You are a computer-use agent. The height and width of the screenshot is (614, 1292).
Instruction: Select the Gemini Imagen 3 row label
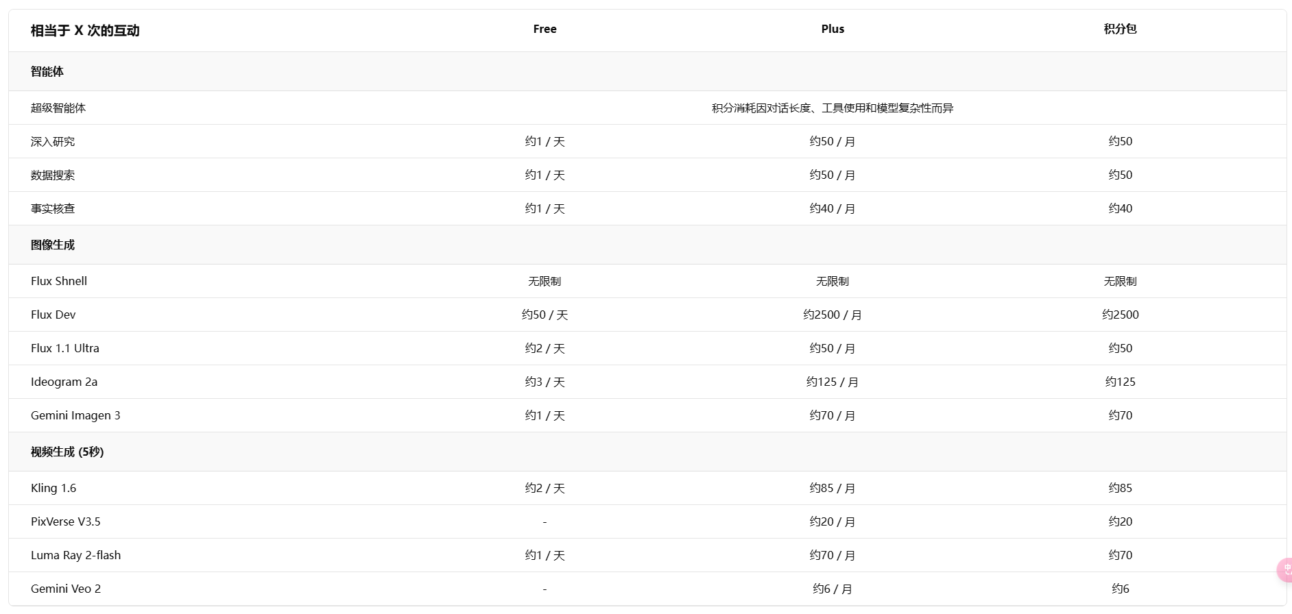tap(75, 415)
